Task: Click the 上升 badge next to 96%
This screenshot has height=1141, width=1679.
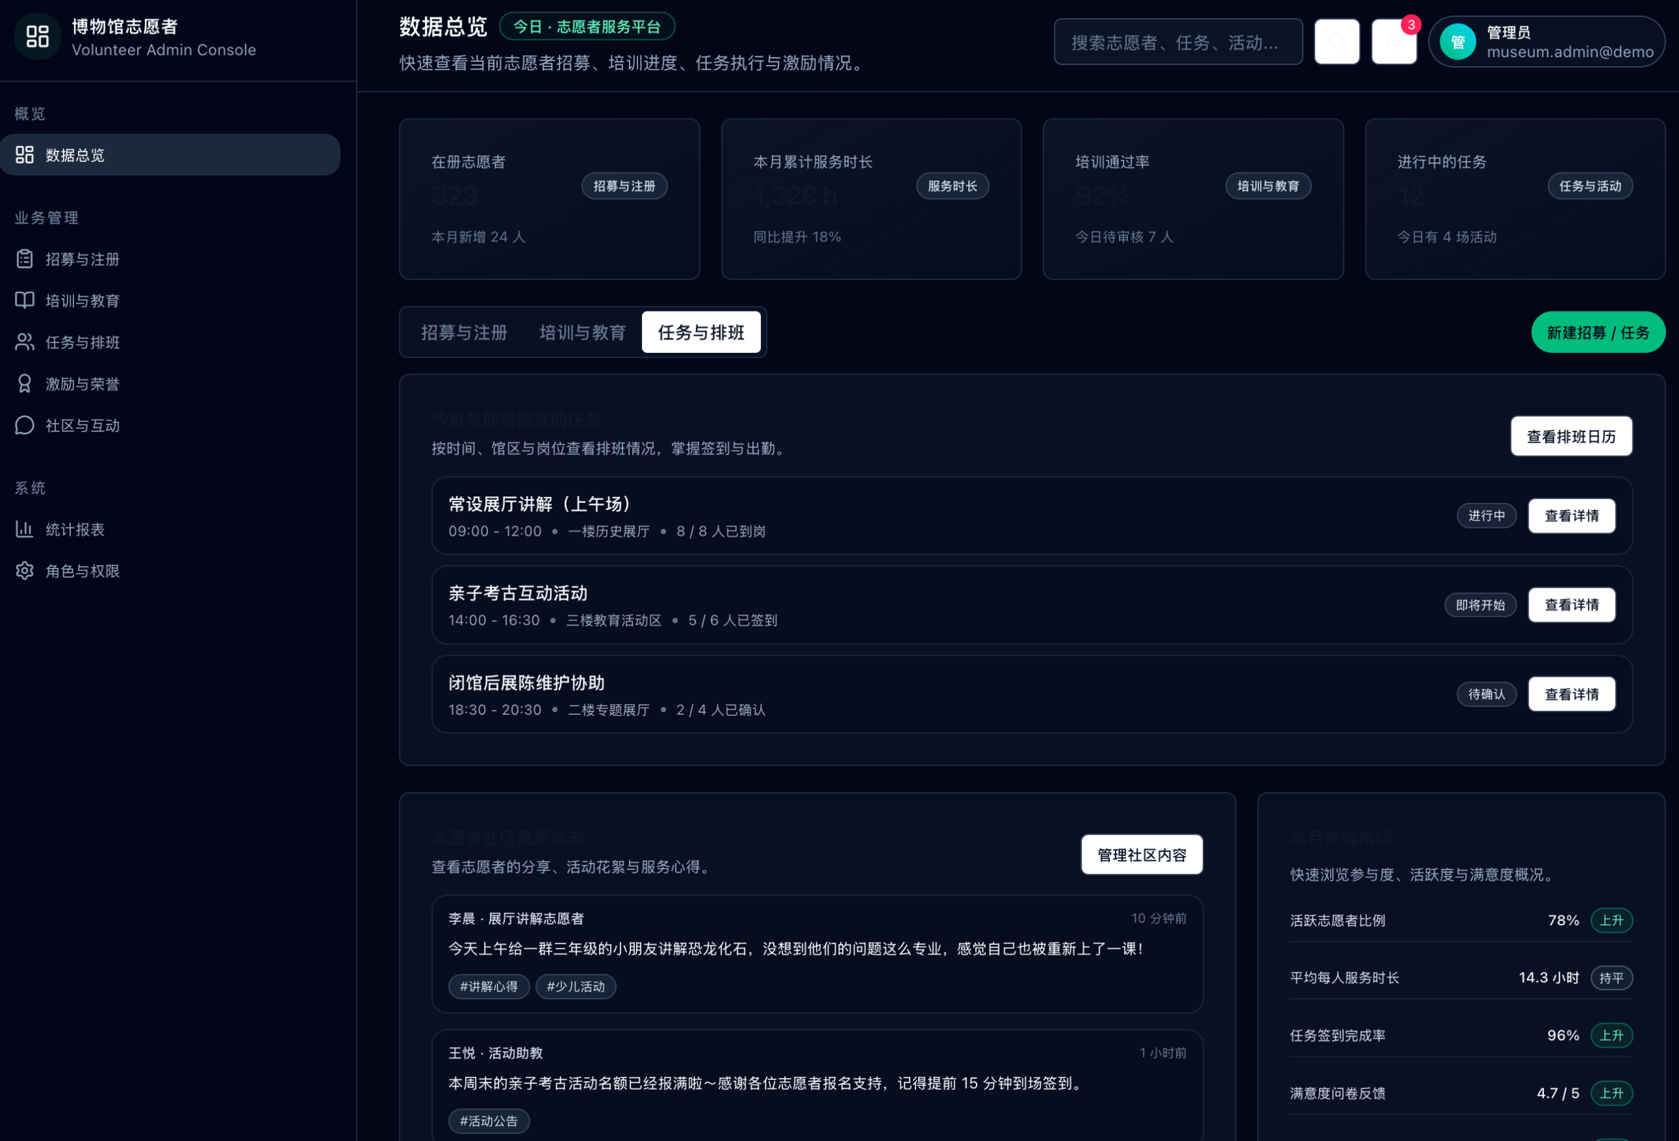Action: [1613, 1035]
